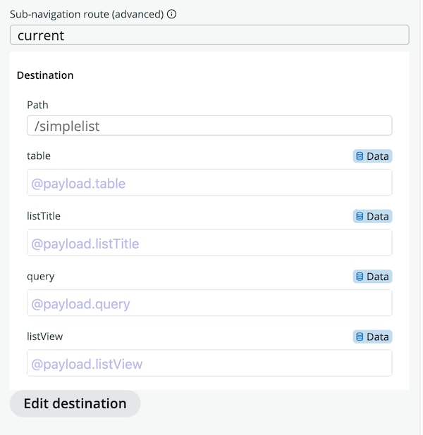
Task: Click the query field with @payload.query
Action: click(x=209, y=303)
